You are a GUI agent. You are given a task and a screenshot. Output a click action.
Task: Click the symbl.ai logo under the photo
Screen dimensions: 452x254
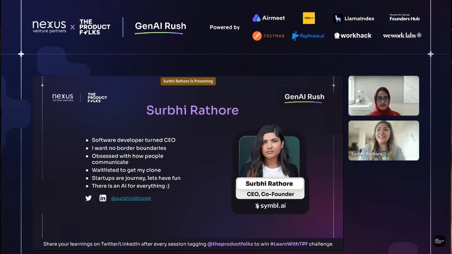coord(270,206)
